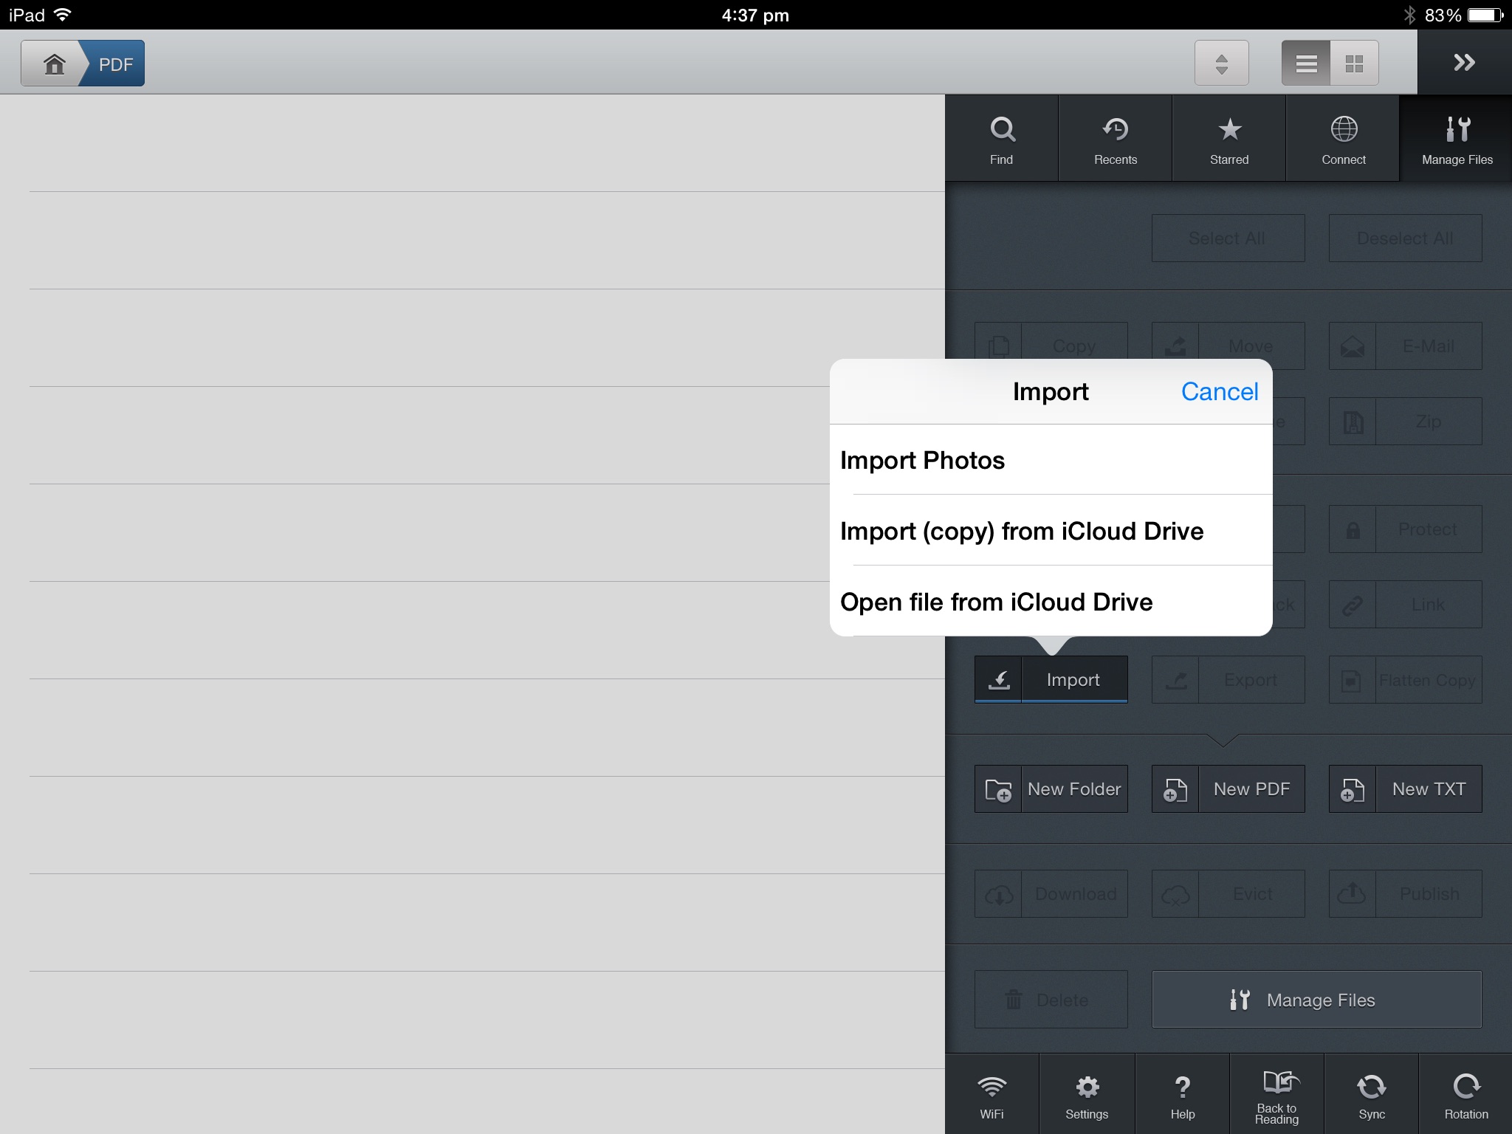Viewport: 1512px width, 1134px height.
Task: Open the Recents list
Action: [x=1115, y=139]
